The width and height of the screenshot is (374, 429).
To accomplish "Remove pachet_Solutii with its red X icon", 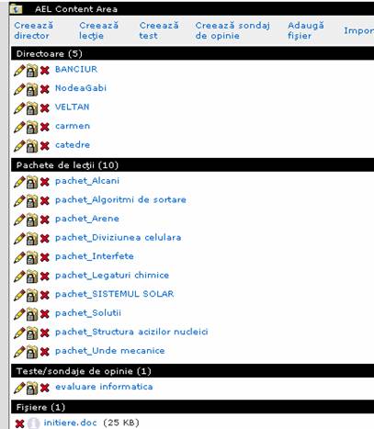I will coord(45,314).
